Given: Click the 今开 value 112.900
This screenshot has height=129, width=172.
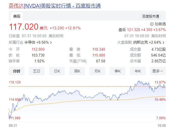Looking at the screenshot, I should (x=38, y=49).
